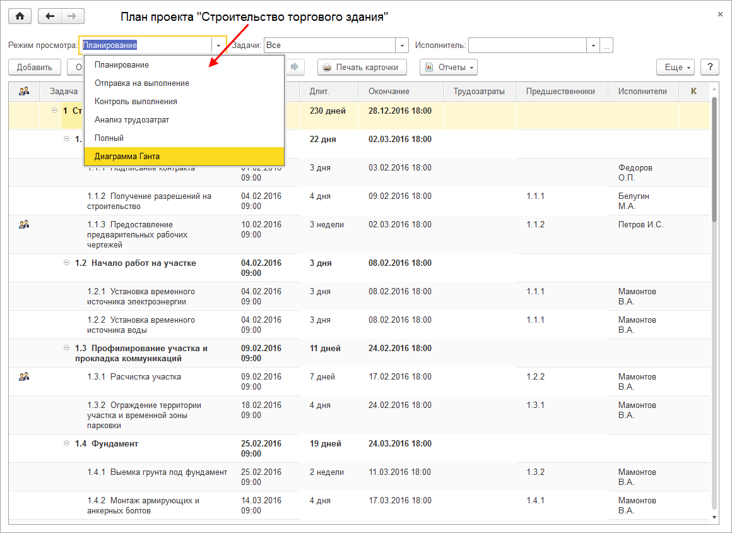Image resolution: width=732 pixels, height=533 pixels.
Task: Click the scrollbar up arrow
Action: [714, 88]
